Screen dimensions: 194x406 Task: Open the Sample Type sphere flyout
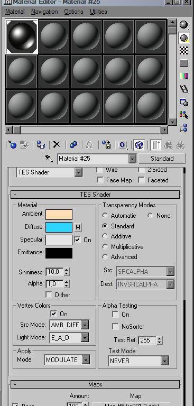click(183, 25)
